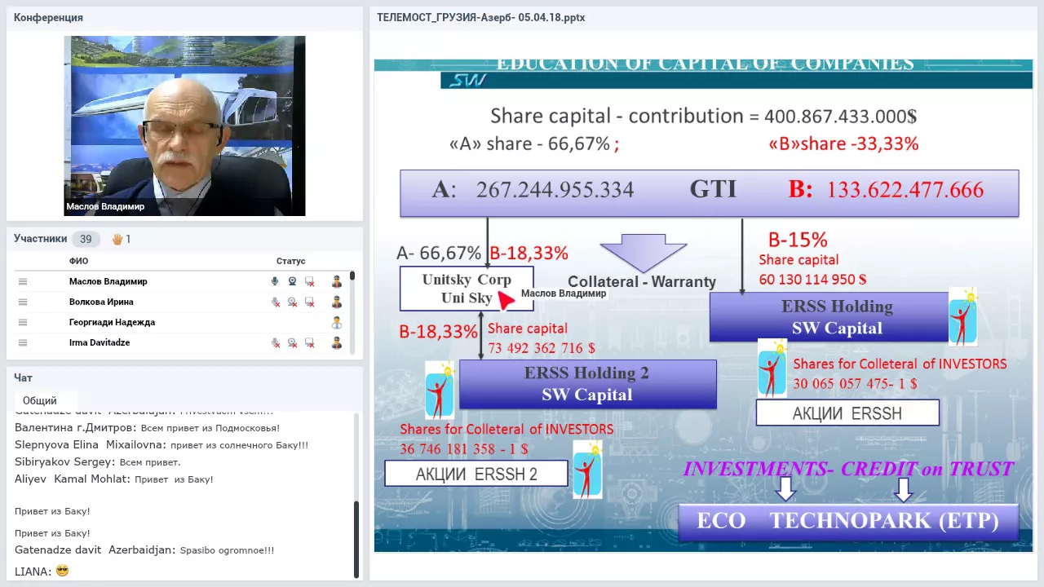The height and width of the screenshot is (587, 1044).
Task: Click the АКЦИИ ERSSH 2 box on the slide
Action: [x=476, y=474]
